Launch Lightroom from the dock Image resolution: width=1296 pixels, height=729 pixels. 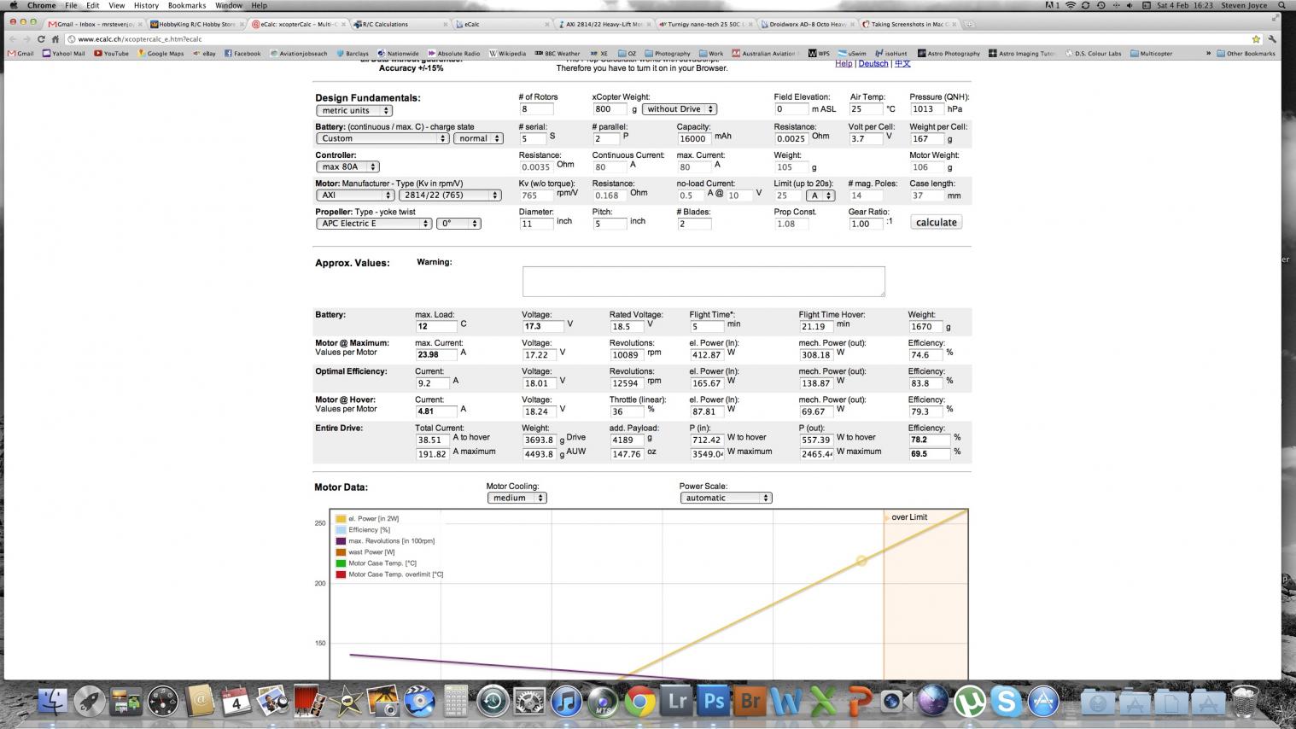pyautogui.click(x=677, y=702)
